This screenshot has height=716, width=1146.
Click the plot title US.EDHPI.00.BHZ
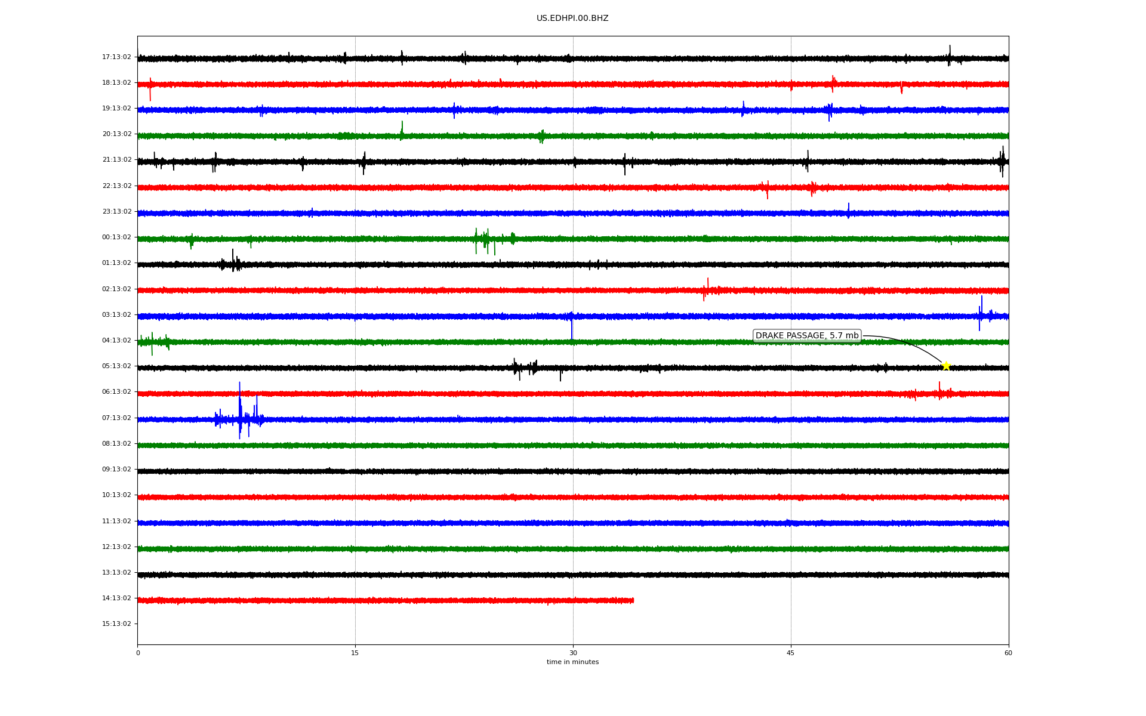572,18
